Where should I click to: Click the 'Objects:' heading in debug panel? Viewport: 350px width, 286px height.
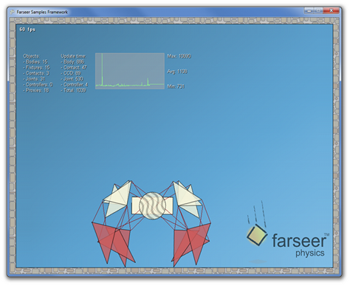click(31, 56)
